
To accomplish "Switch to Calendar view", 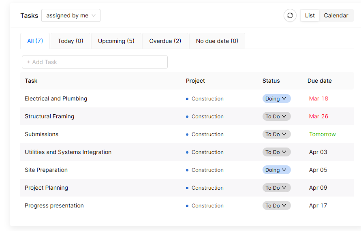I will pos(336,15).
